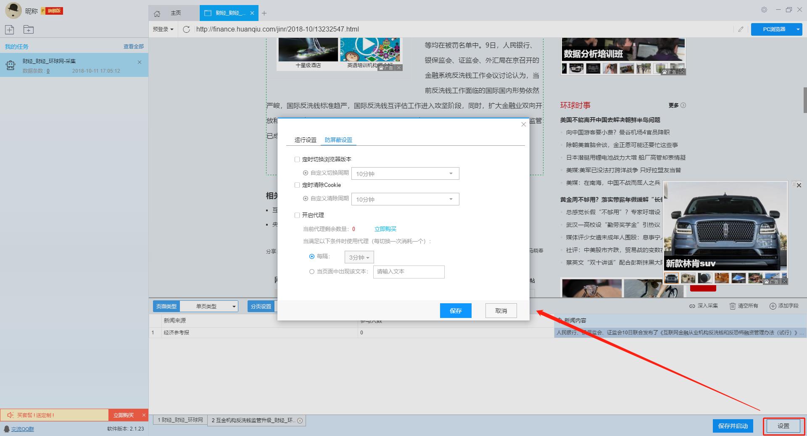The image size is (807, 436).
Task: Click the 保存并启动 button
Action: click(733, 426)
